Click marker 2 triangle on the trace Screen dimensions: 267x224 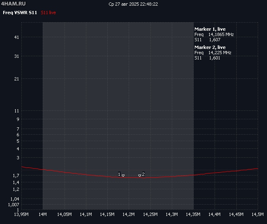click(x=140, y=176)
